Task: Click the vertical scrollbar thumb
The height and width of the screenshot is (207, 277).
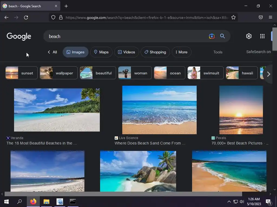Action: point(275,39)
